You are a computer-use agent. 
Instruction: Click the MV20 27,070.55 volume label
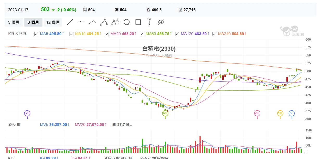(x=91, y=125)
